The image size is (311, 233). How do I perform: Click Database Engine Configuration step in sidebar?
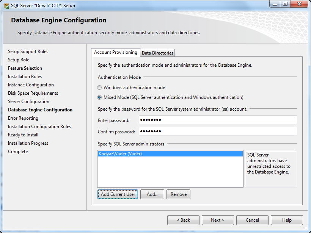[x=40, y=110]
